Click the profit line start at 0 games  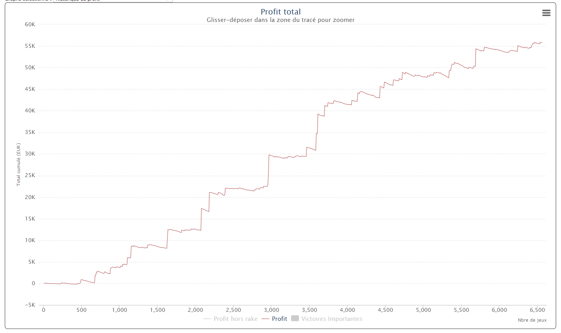44,283
